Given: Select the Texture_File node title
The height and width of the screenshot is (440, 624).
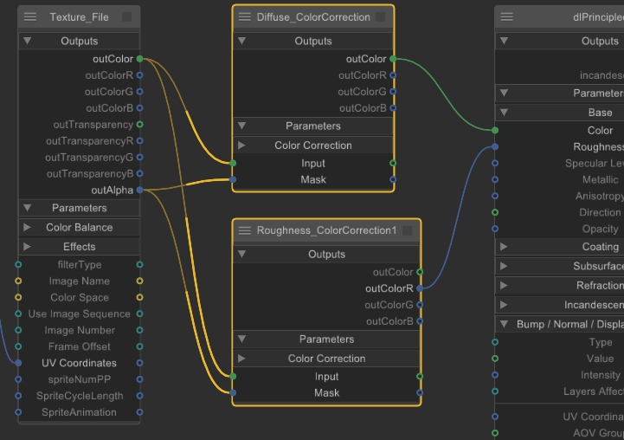Looking at the screenshot, I should [79, 17].
